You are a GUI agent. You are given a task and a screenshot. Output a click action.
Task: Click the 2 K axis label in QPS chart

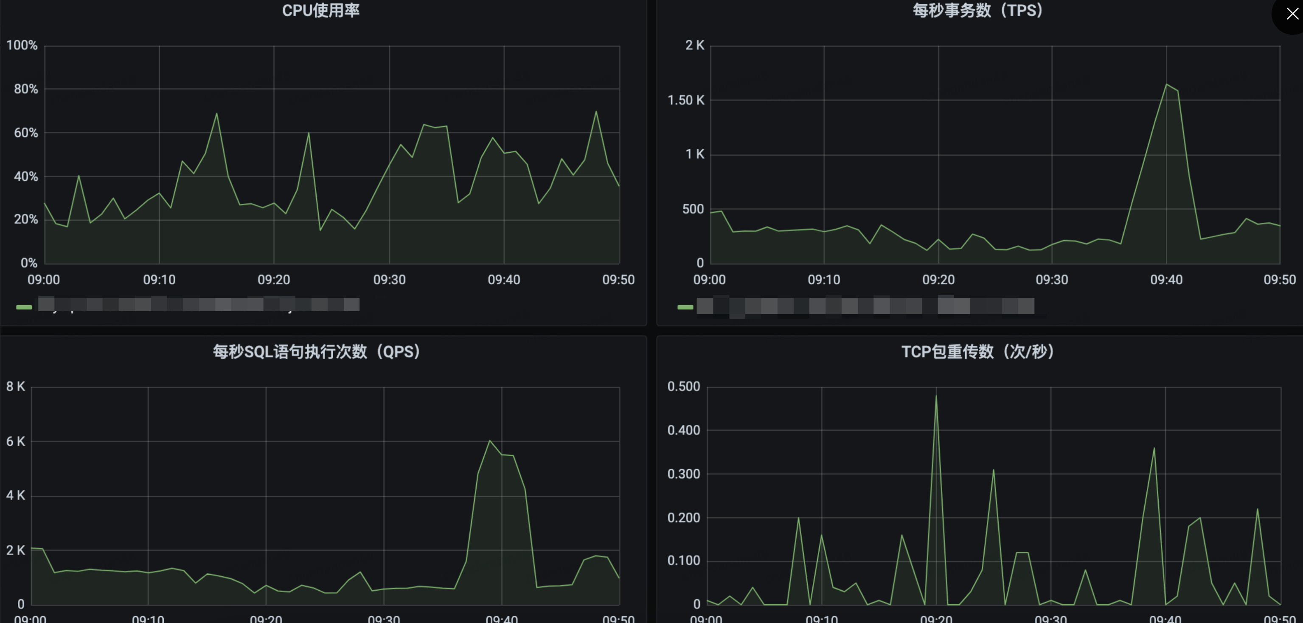[16, 550]
